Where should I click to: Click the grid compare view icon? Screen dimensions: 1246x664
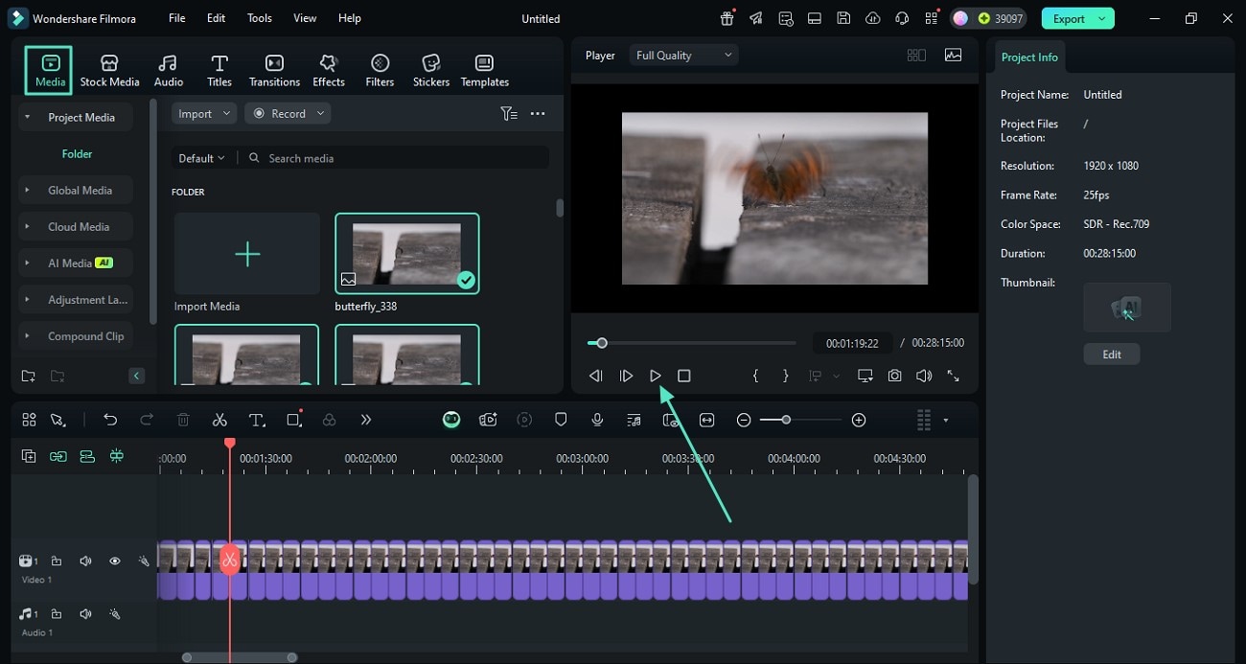click(916, 56)
